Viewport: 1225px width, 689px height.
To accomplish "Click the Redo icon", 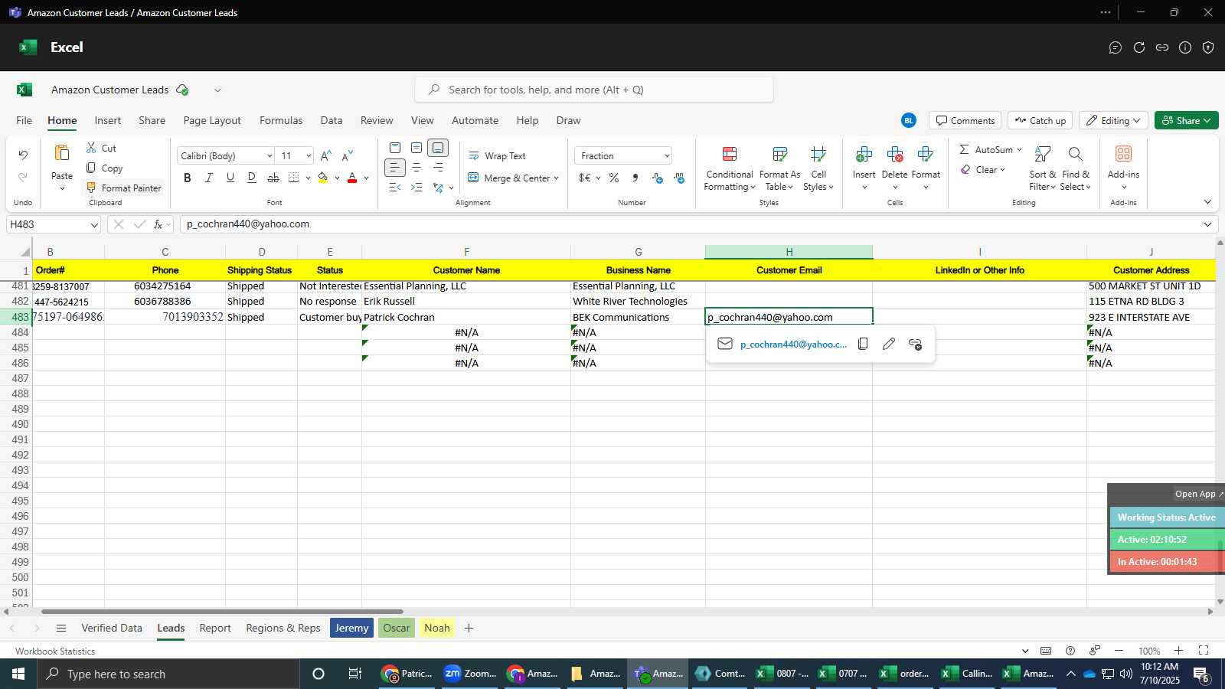I will click(23, 177).
